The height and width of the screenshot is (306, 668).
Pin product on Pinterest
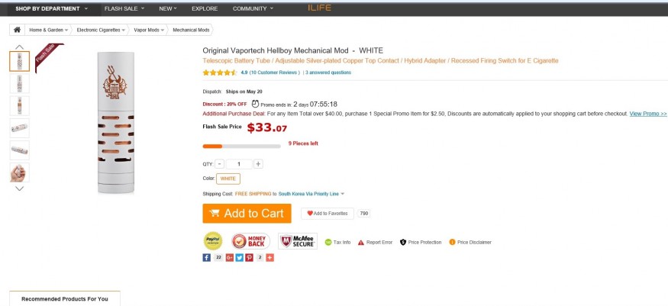[x=249, y=257]
